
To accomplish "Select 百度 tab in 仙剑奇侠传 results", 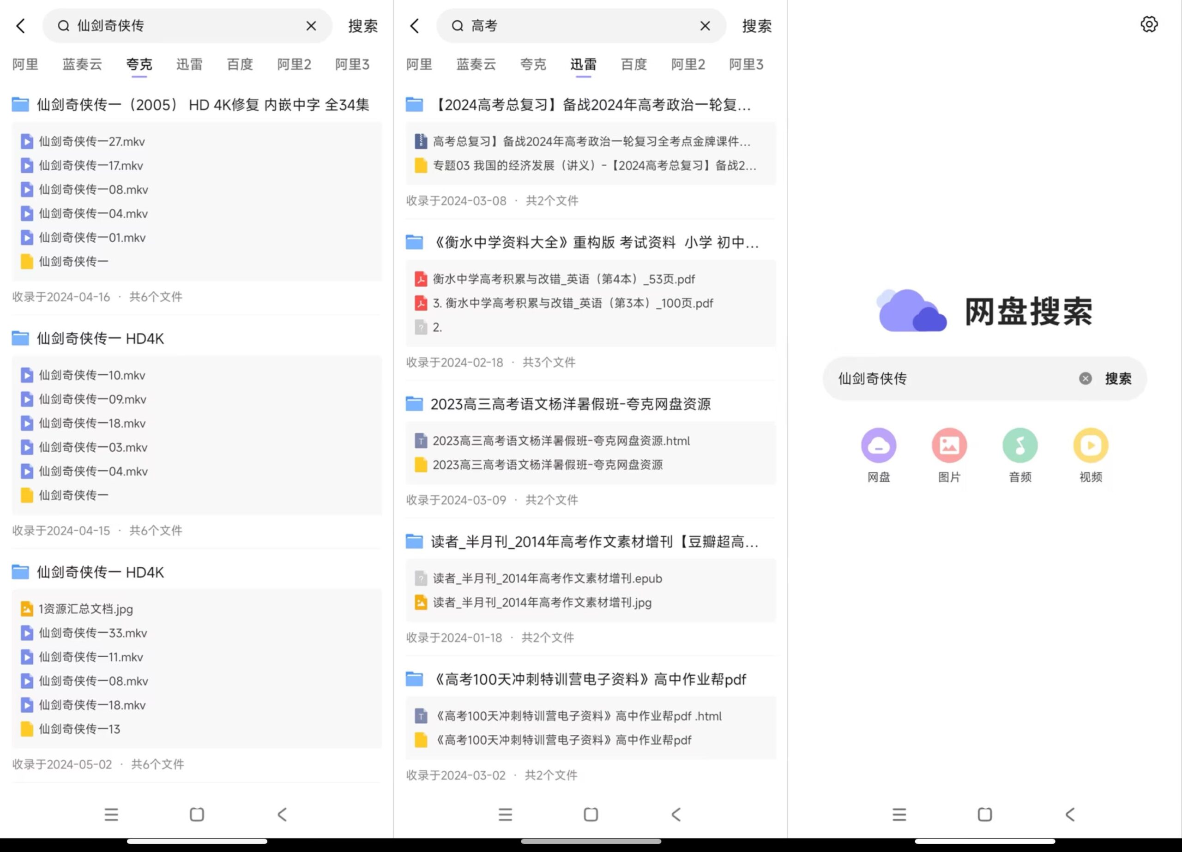I will point(240,65).
